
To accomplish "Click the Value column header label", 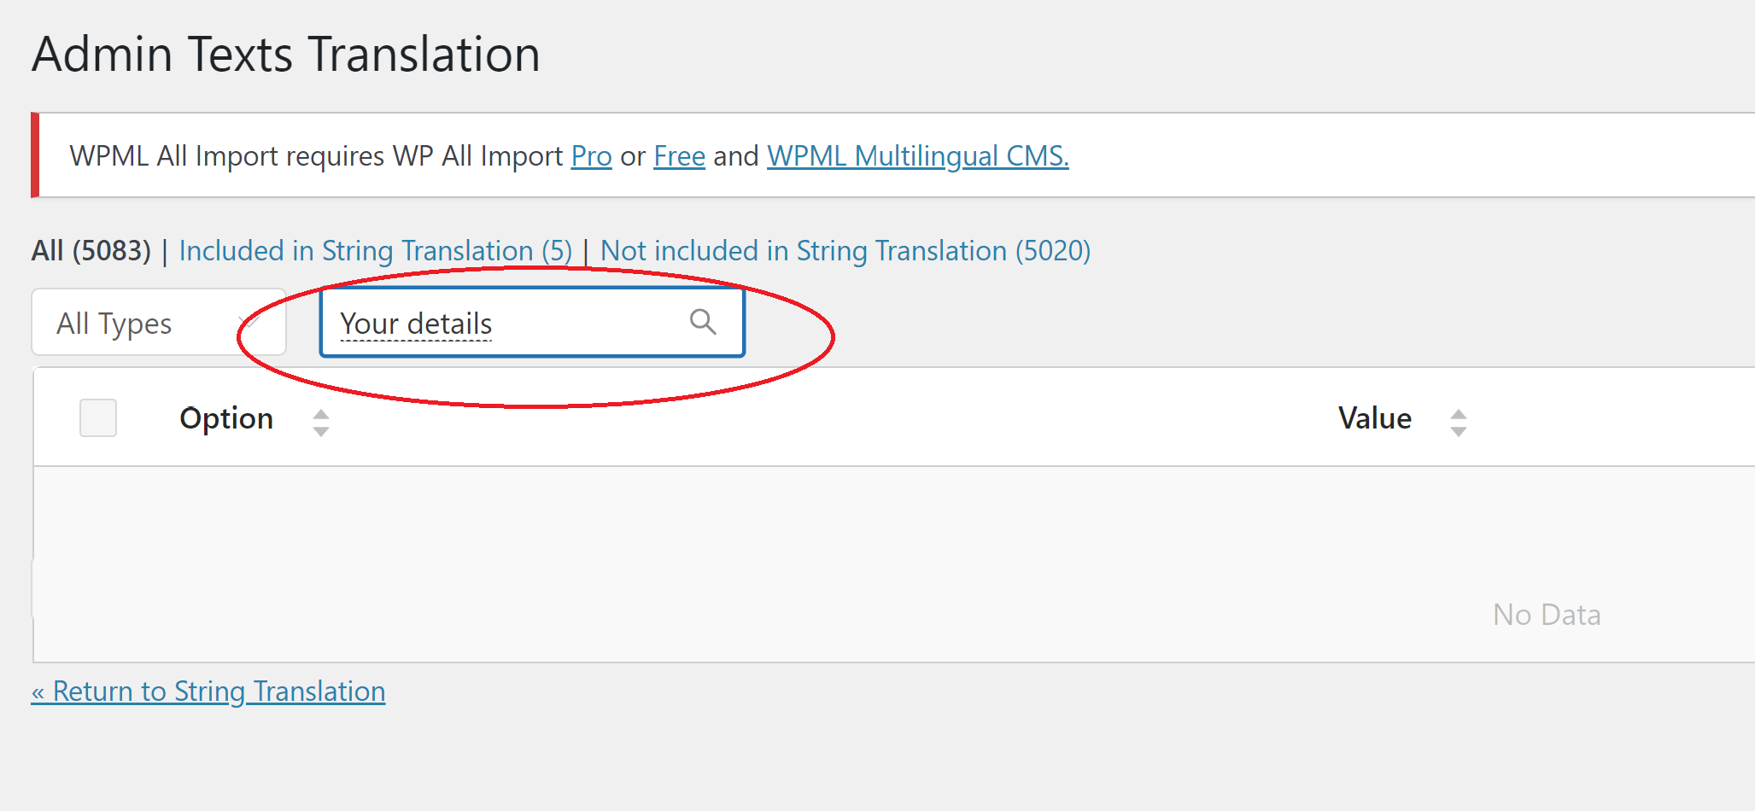I will pyautogui.click(x=1375, y=418).
